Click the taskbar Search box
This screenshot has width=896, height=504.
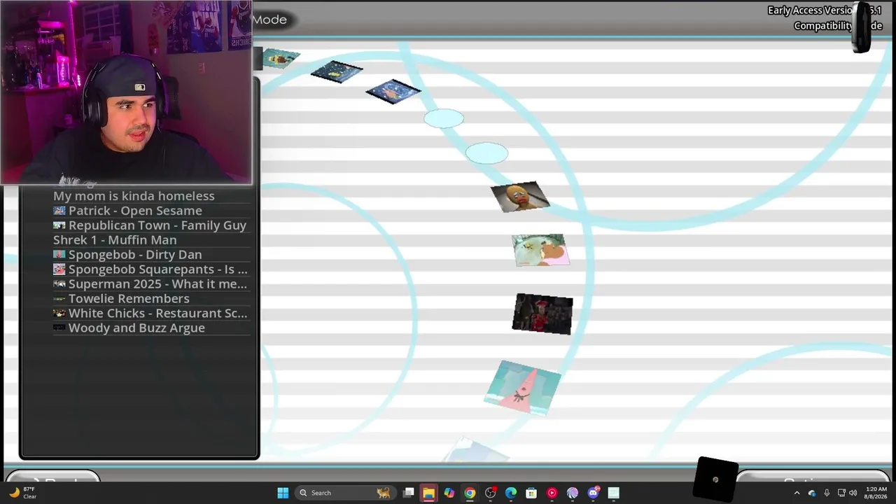pyautogui.click(x=344, y=493)
